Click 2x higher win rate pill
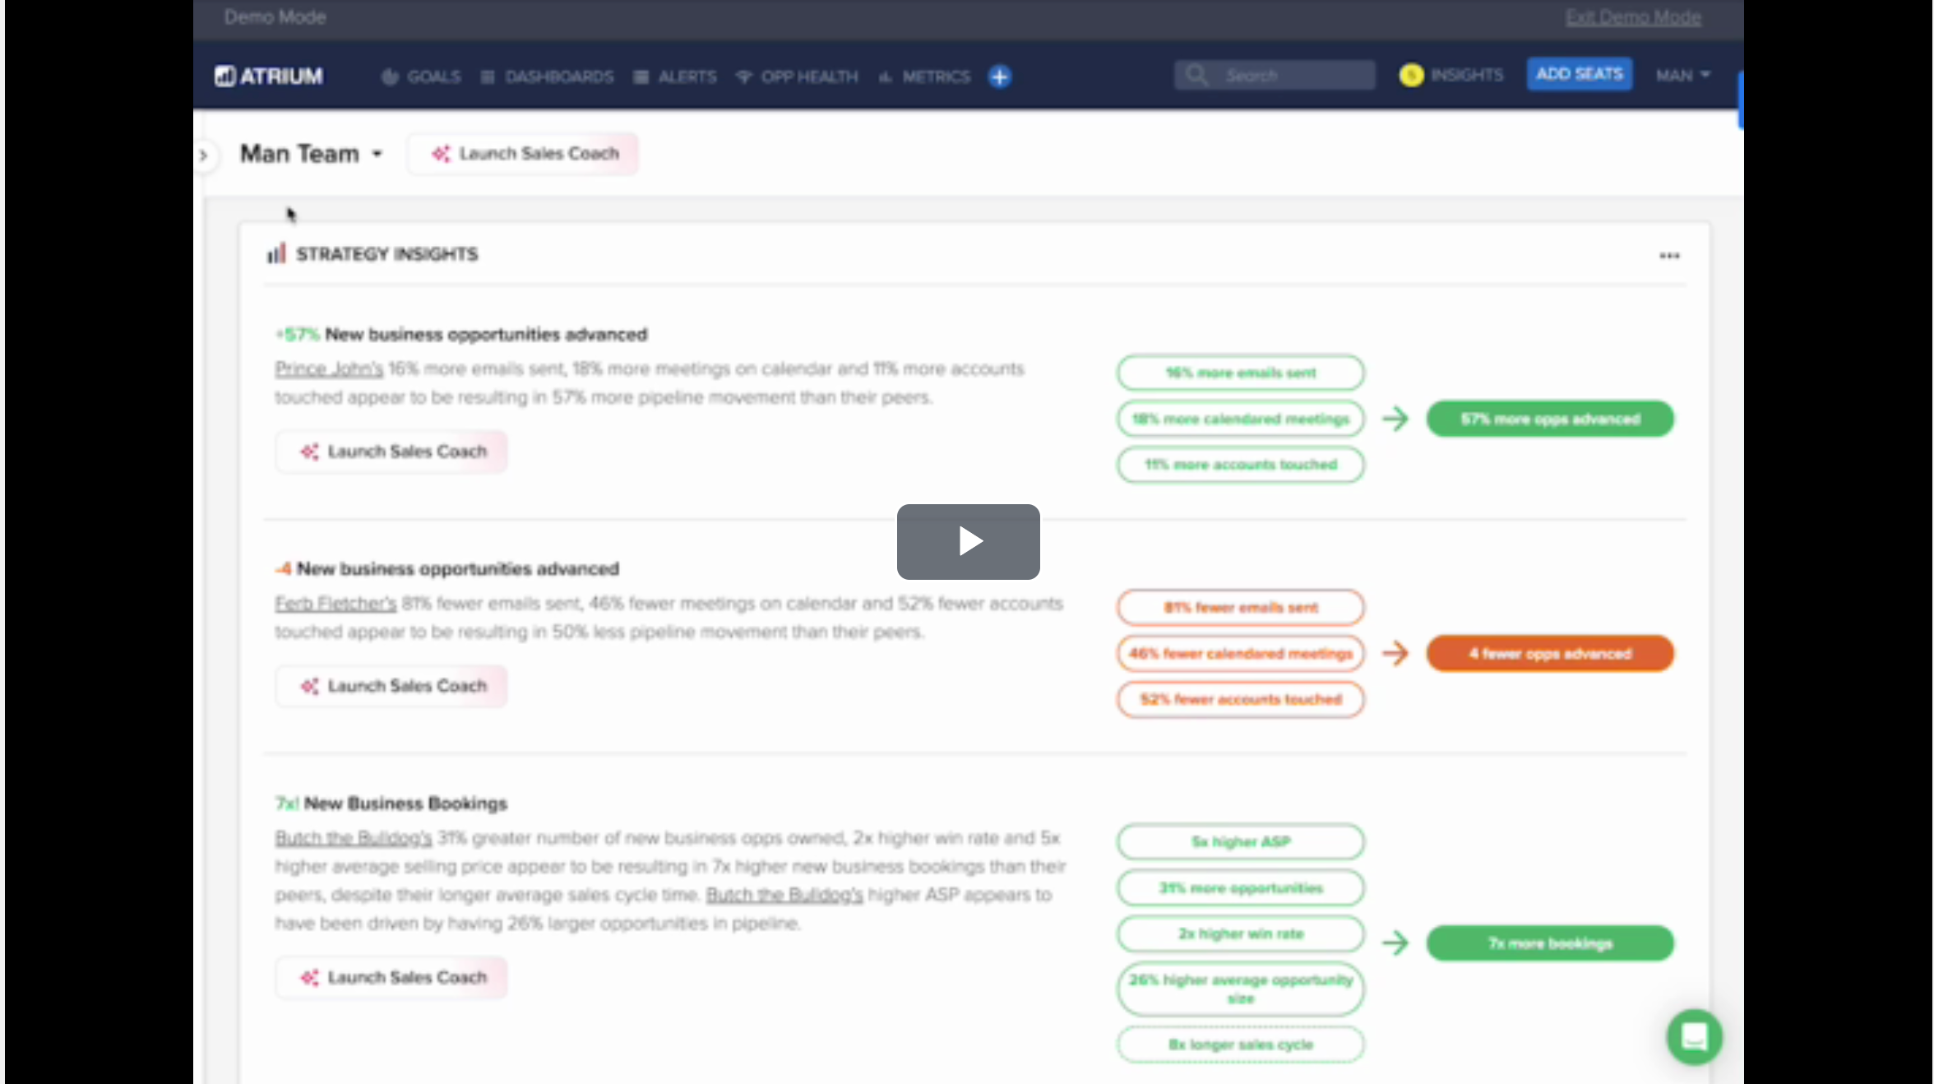 coord(1241,933)
